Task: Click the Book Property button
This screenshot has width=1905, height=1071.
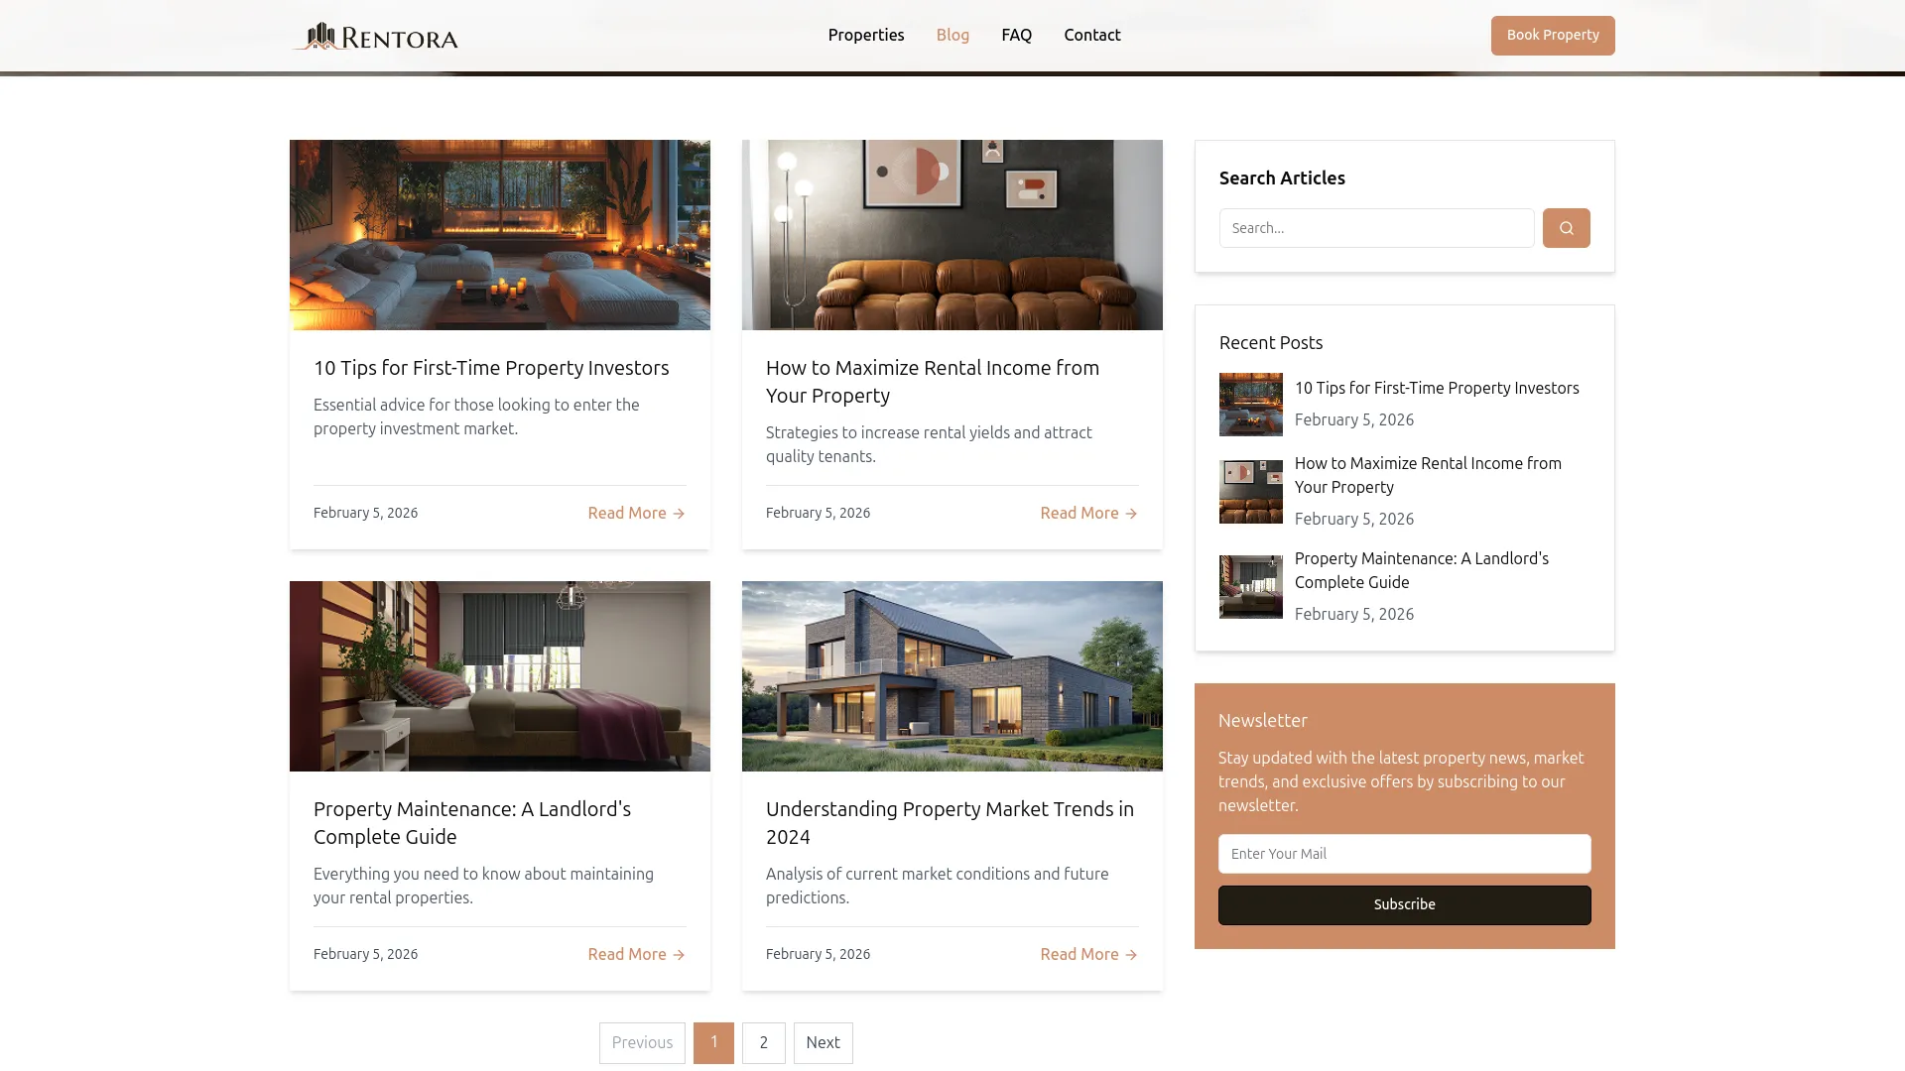Action: [x=1552, y=35]
